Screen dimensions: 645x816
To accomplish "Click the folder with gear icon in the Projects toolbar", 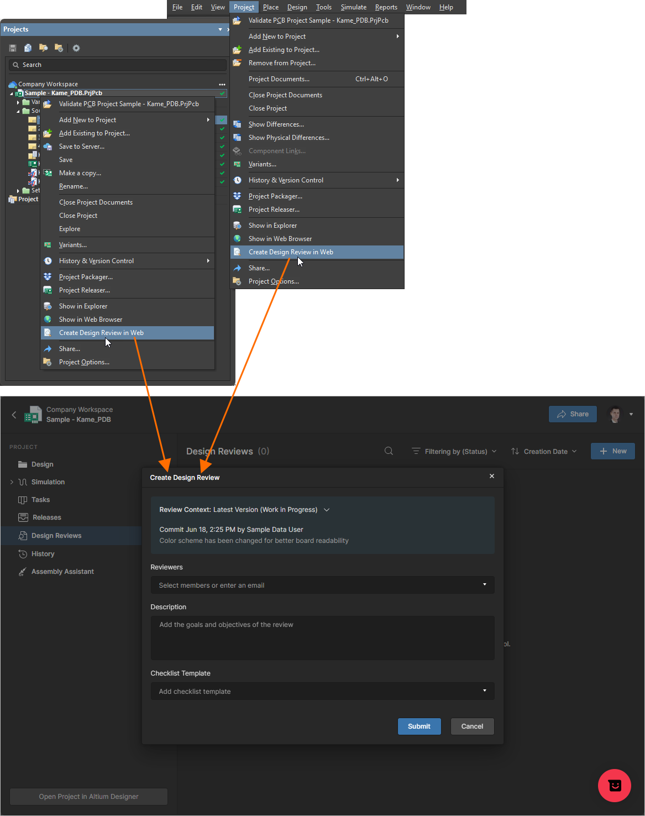I will click(x=59, y=48).
